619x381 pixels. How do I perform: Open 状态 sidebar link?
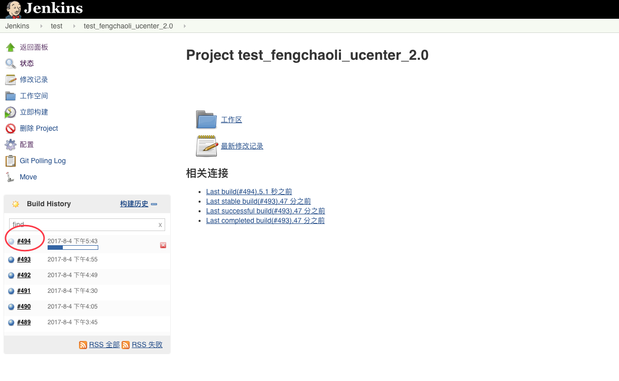point(27,63)
